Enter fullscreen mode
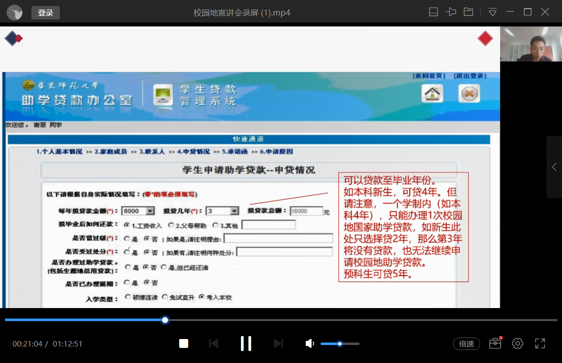The width and height of the screenshot is (562, 363). click(540, 344)
